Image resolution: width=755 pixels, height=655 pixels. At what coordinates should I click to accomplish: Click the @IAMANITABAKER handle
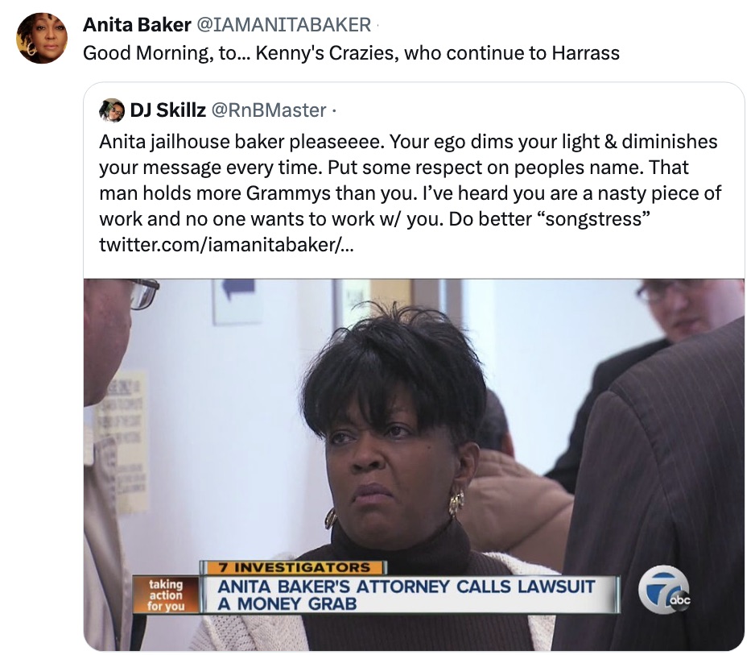tap(283, 25)
